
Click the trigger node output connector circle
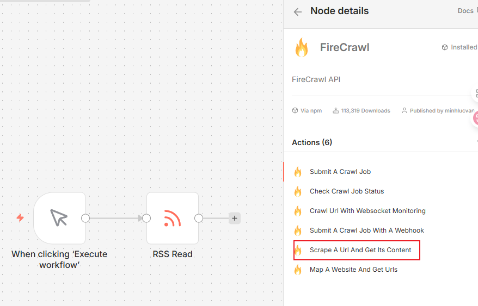click(85, 218)
